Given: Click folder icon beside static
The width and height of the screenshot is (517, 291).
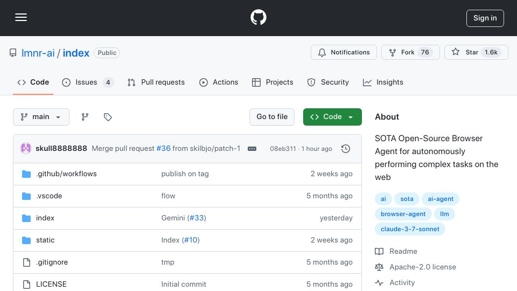Looking at the screenshot, I should [26, 240].
